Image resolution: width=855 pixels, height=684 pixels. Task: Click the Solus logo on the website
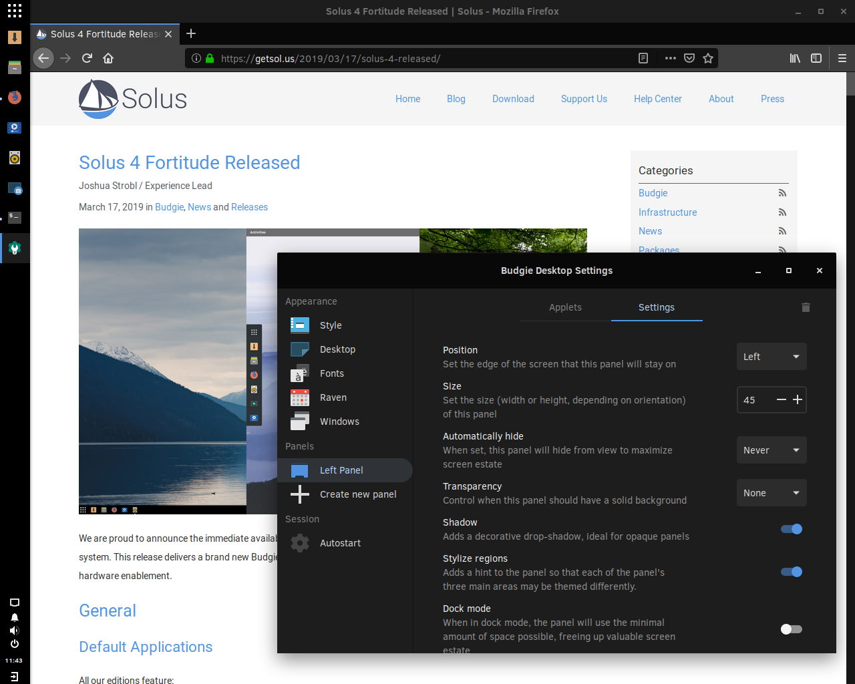tap(133, 99)
